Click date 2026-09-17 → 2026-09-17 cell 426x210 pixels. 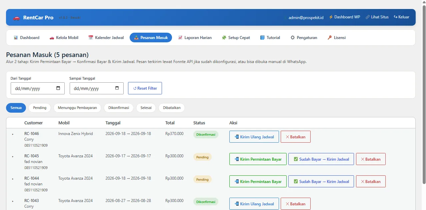[128, 156]
